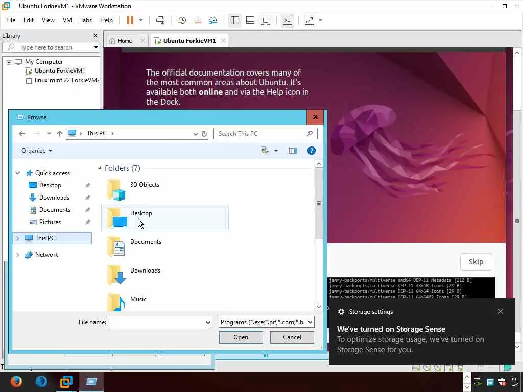This screenshot has height=392, width=523.
Task: Expand the This PC tree node
Action: click(18, 238)
